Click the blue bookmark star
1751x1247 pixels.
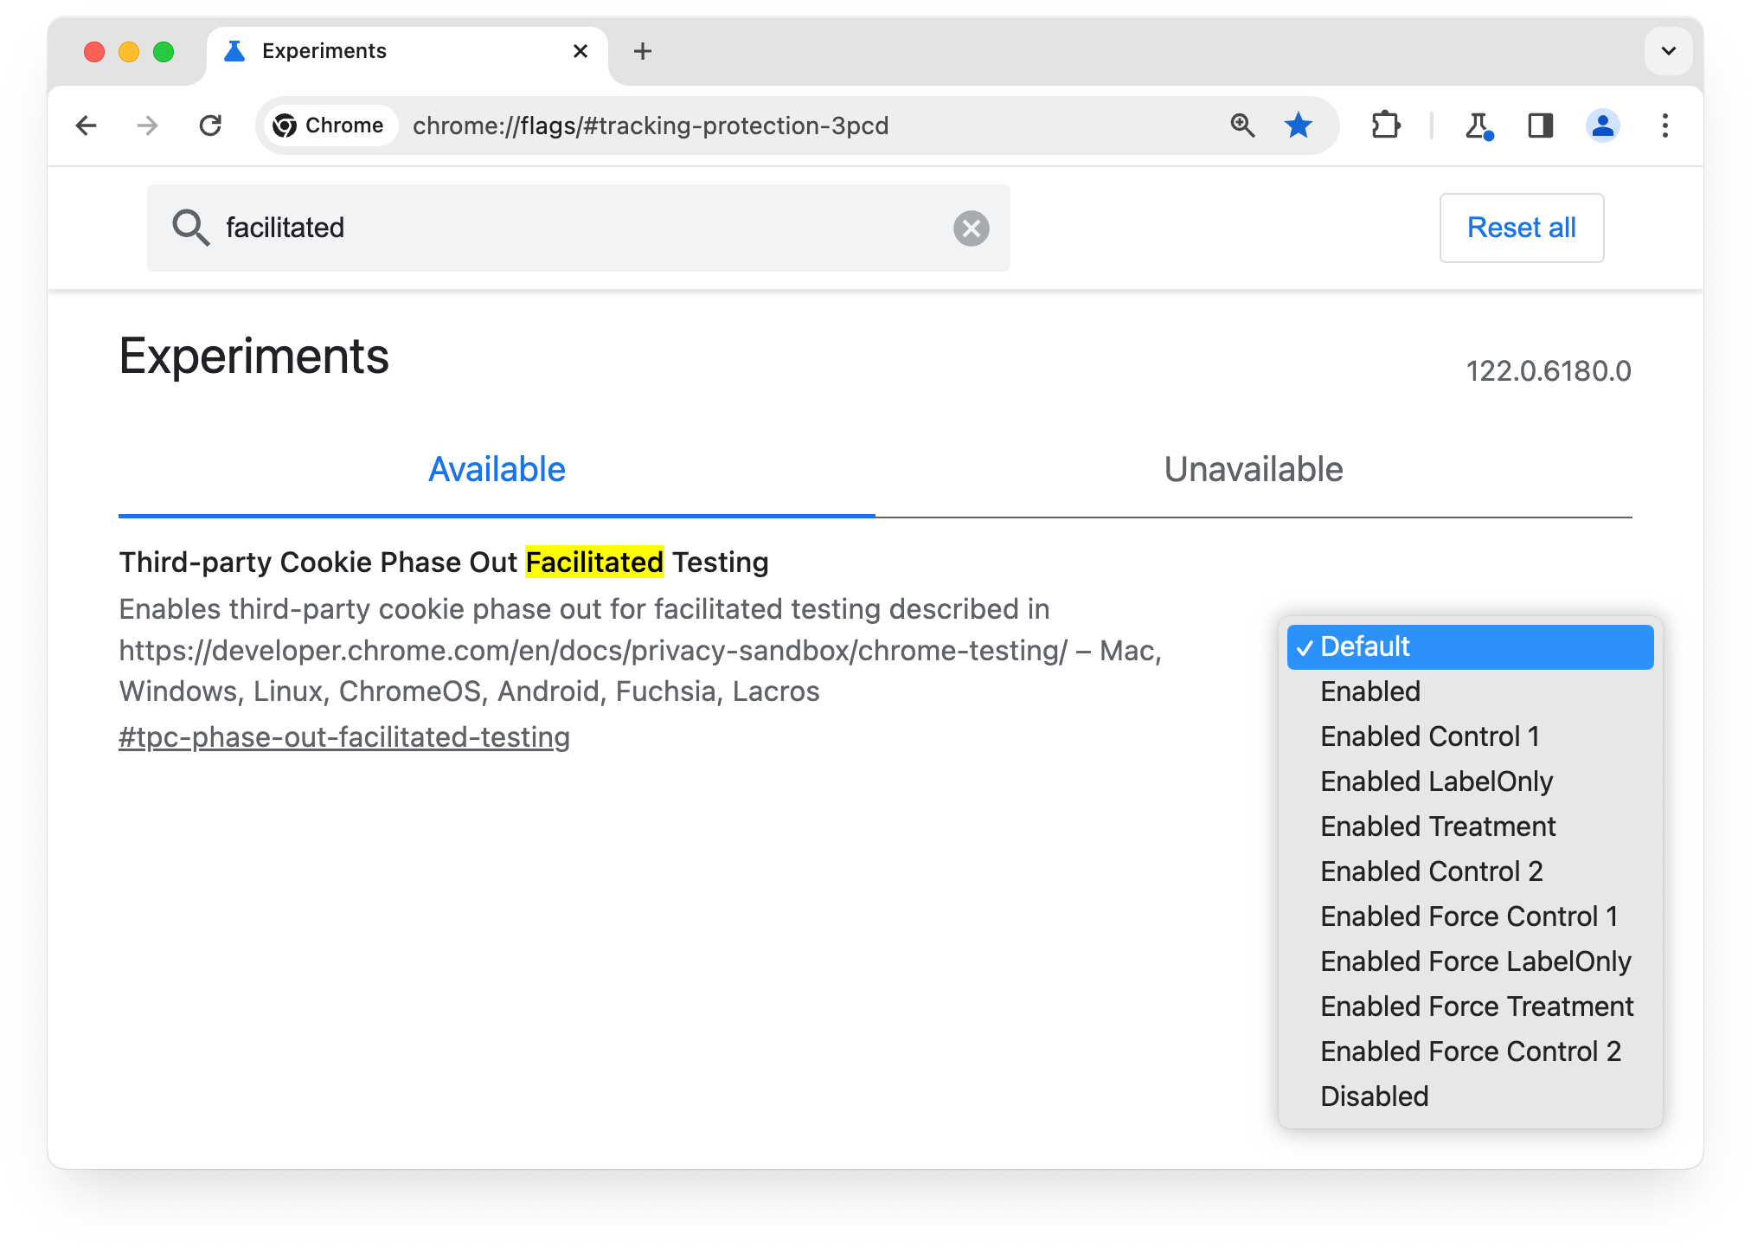pos(1298,126)
